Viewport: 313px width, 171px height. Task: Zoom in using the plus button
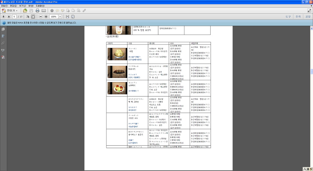pos(46,16)
